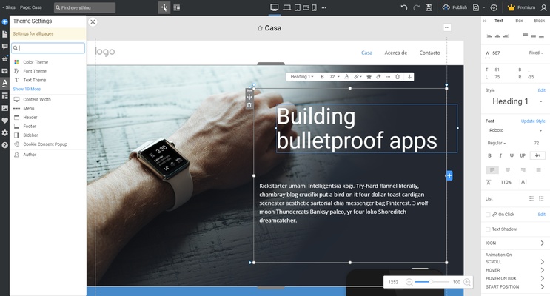
Task: Toggle bold in floating text toolbar
Action: pyautogui.click(x=322, y=76)
